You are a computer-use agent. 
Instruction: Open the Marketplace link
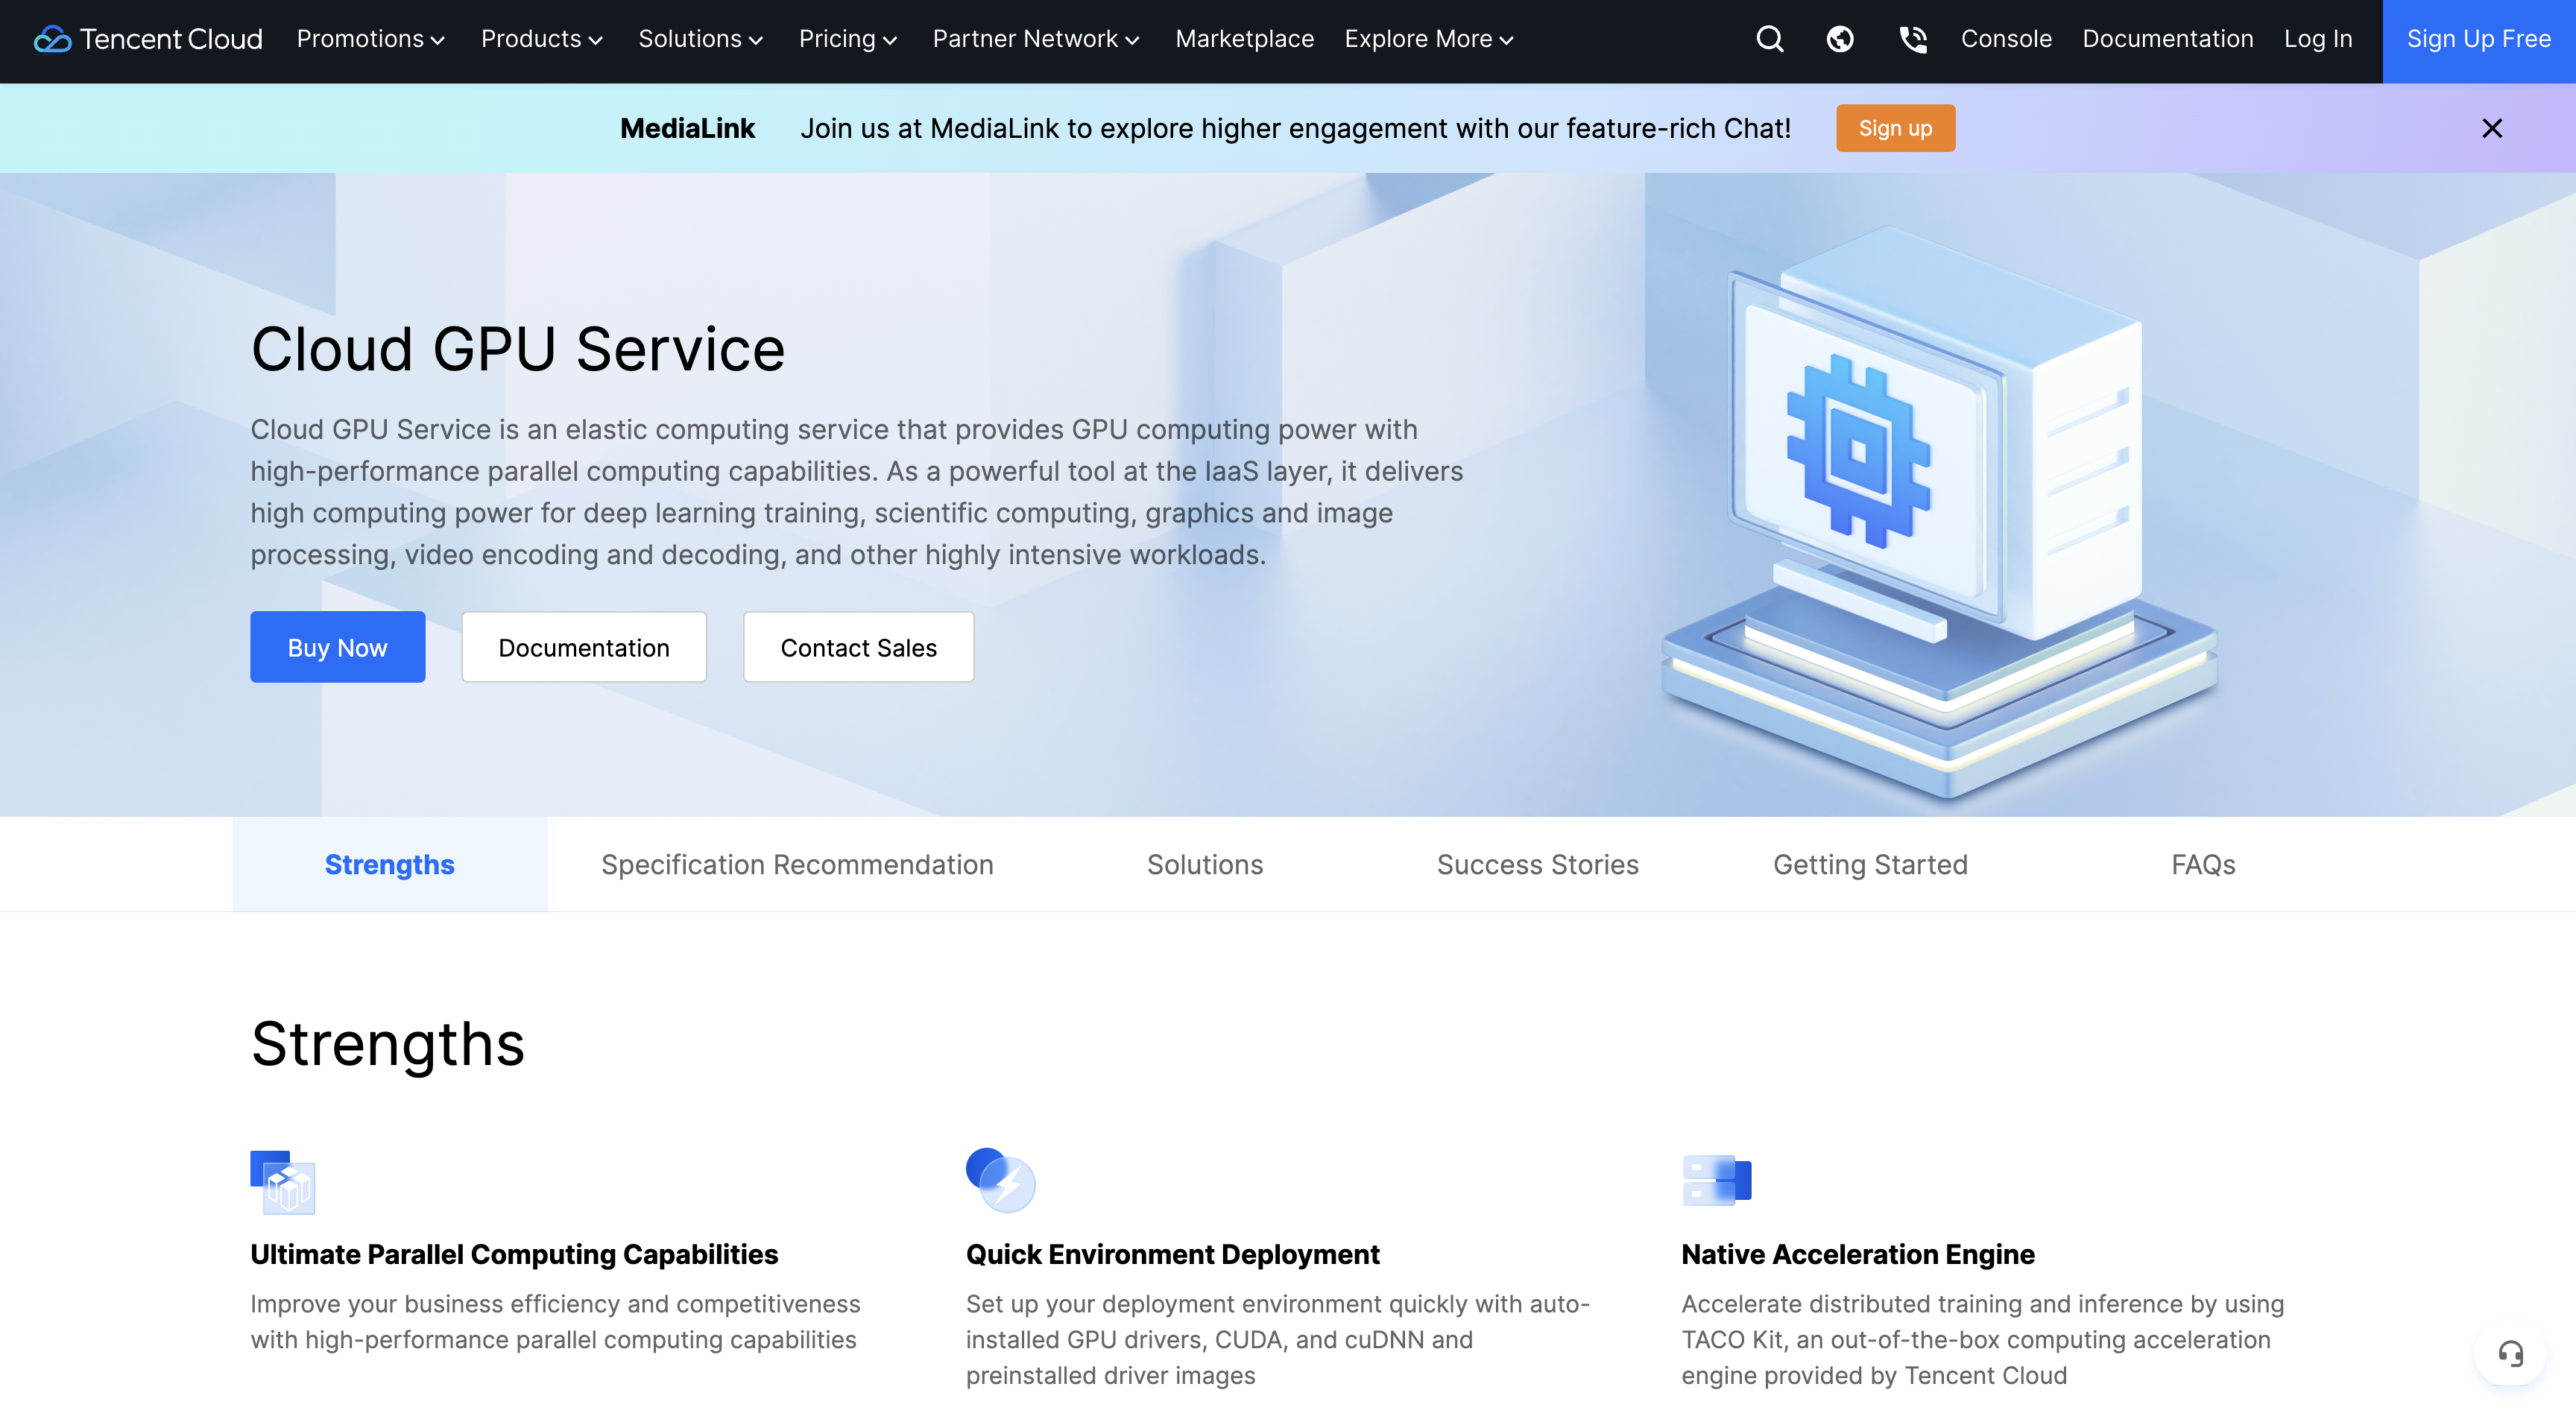click(x=1244, y=39)
